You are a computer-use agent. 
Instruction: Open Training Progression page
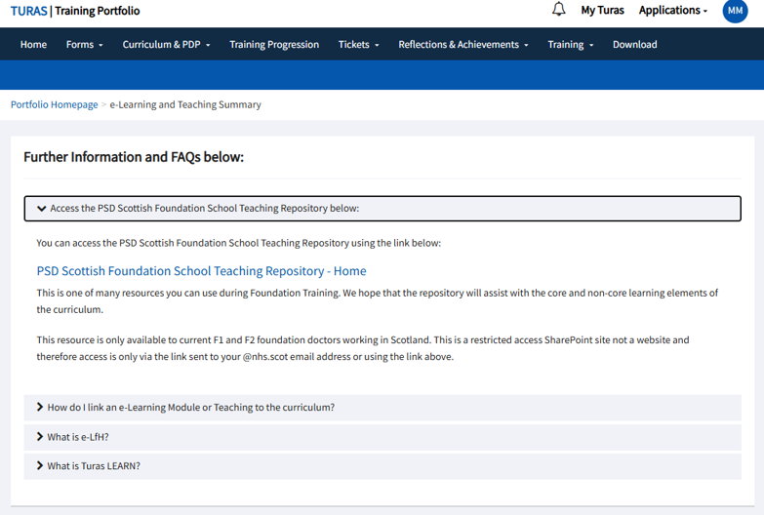[274, 44]
